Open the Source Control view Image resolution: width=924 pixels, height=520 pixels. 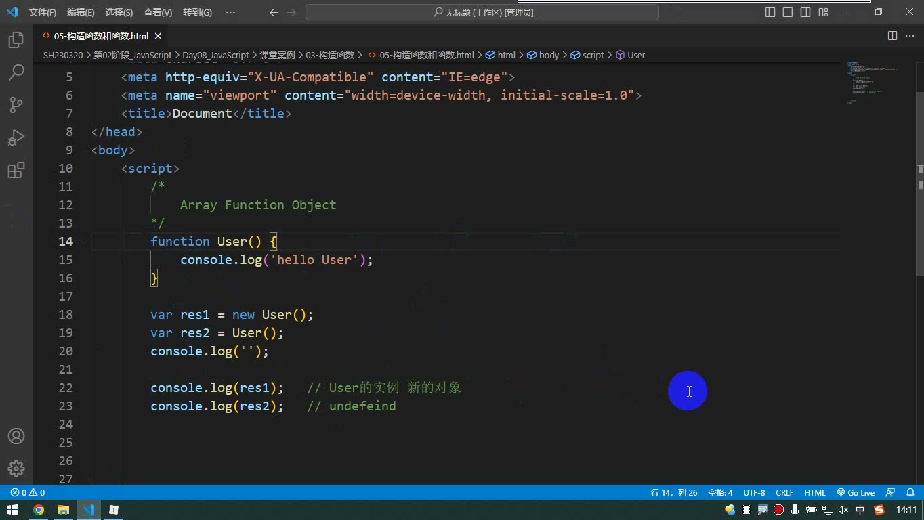click(x=16, y=104)
